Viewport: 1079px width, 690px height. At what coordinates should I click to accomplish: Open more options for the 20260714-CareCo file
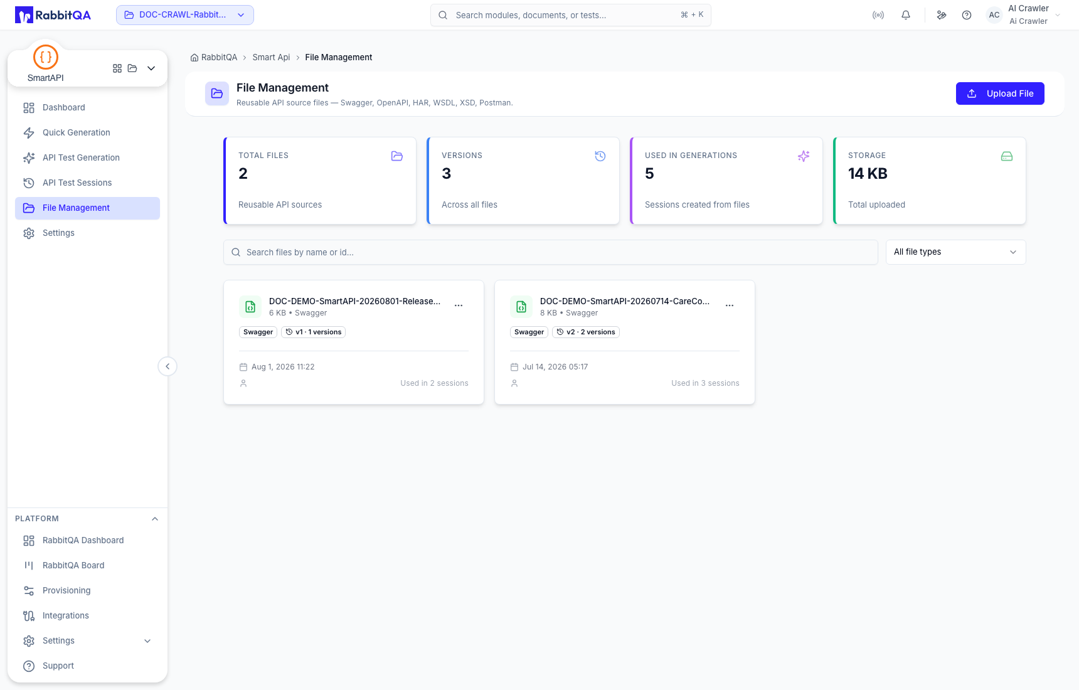tap(730, 305)
